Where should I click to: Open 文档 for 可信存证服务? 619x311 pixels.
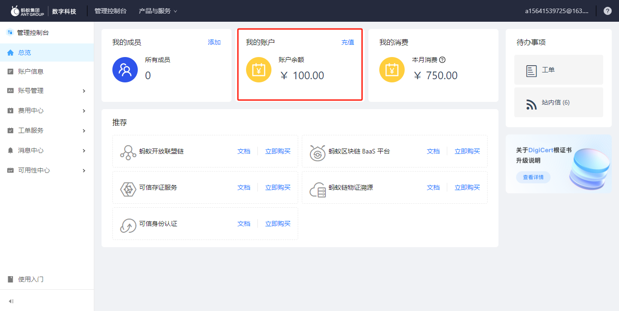(244, 187)
